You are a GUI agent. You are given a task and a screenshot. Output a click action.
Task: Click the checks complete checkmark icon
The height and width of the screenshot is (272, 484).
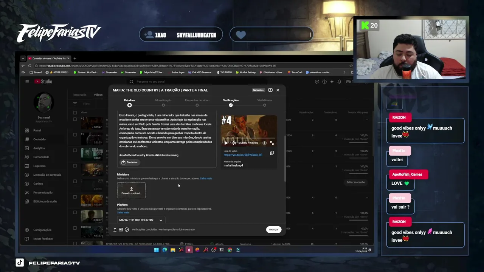pos(127,230)
